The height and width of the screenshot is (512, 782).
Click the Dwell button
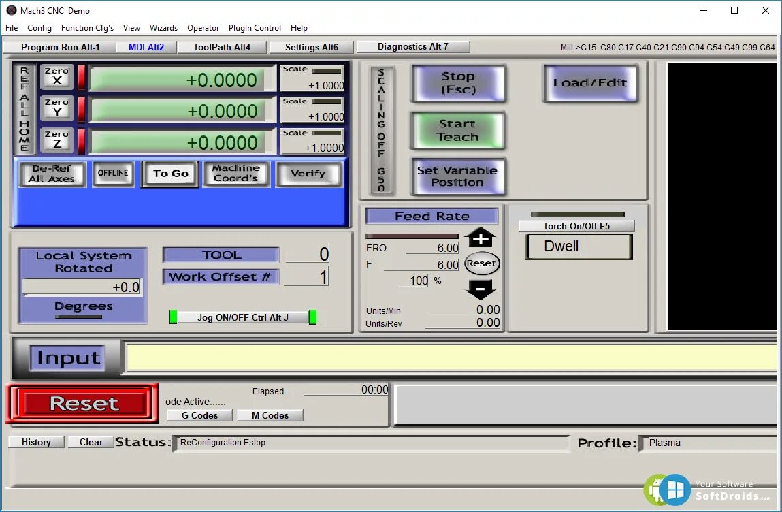pos(579,246)
